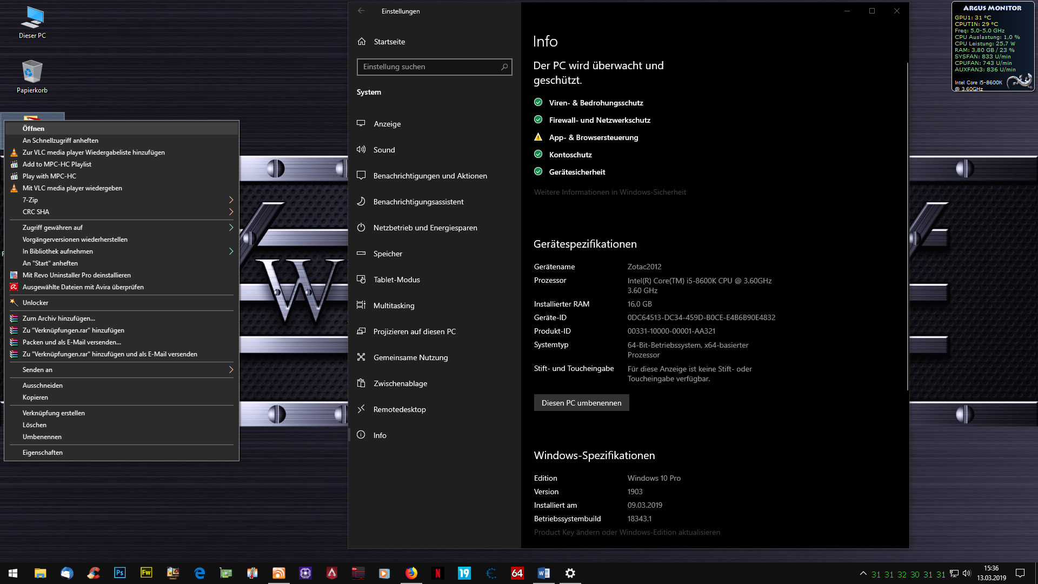The height and width of the screenshot is (584, 1038).
Task: Click Netflix icon in taskbar
Action: coord(438,573)
